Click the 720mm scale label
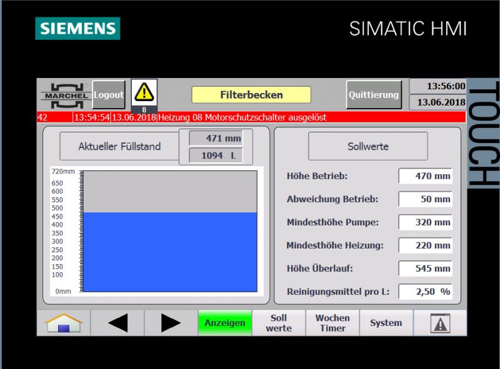This screenshot has height=369, width=500. (x=63, y=172)
